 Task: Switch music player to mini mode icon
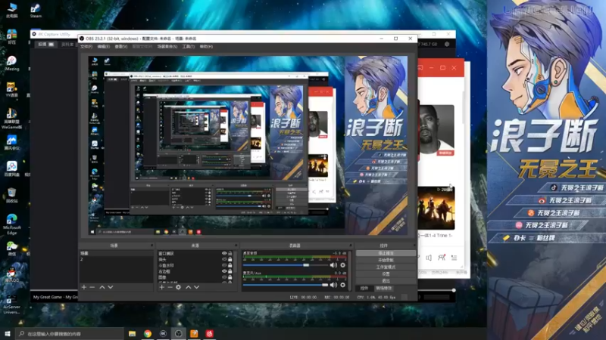(x=420, y=68)
